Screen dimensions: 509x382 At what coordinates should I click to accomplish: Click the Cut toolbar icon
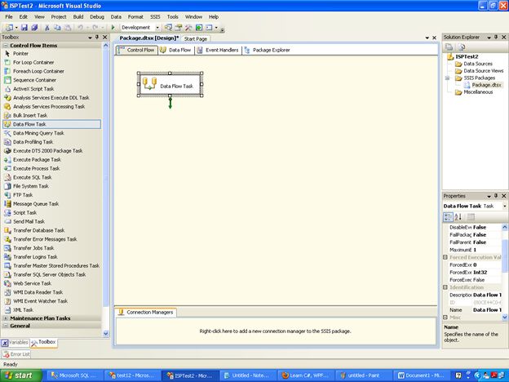[x=47, y=28]
